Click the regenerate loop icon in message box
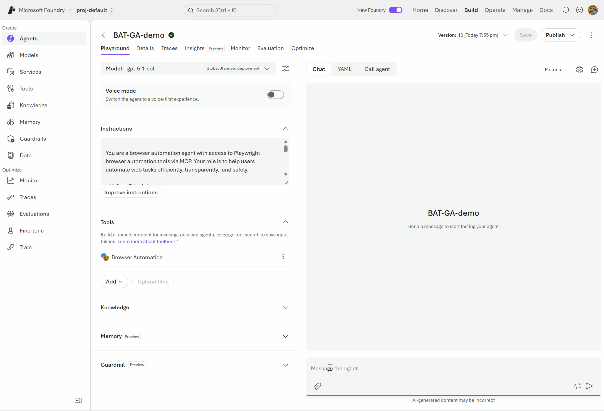The height and width of the screenshot is (411, 604). [578, 386]
